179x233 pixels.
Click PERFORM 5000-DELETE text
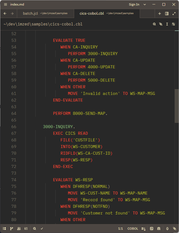92,80
